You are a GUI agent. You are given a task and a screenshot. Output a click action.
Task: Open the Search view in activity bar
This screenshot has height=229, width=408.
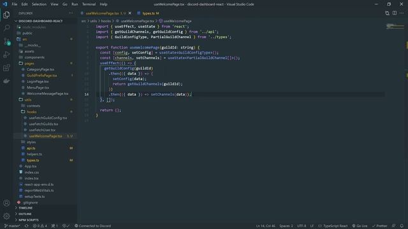pos(6,28)
